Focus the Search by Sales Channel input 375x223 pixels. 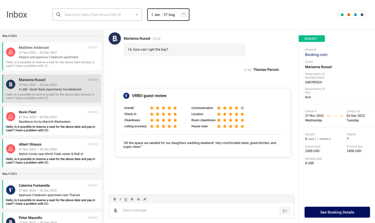click(x=97, y=15)
